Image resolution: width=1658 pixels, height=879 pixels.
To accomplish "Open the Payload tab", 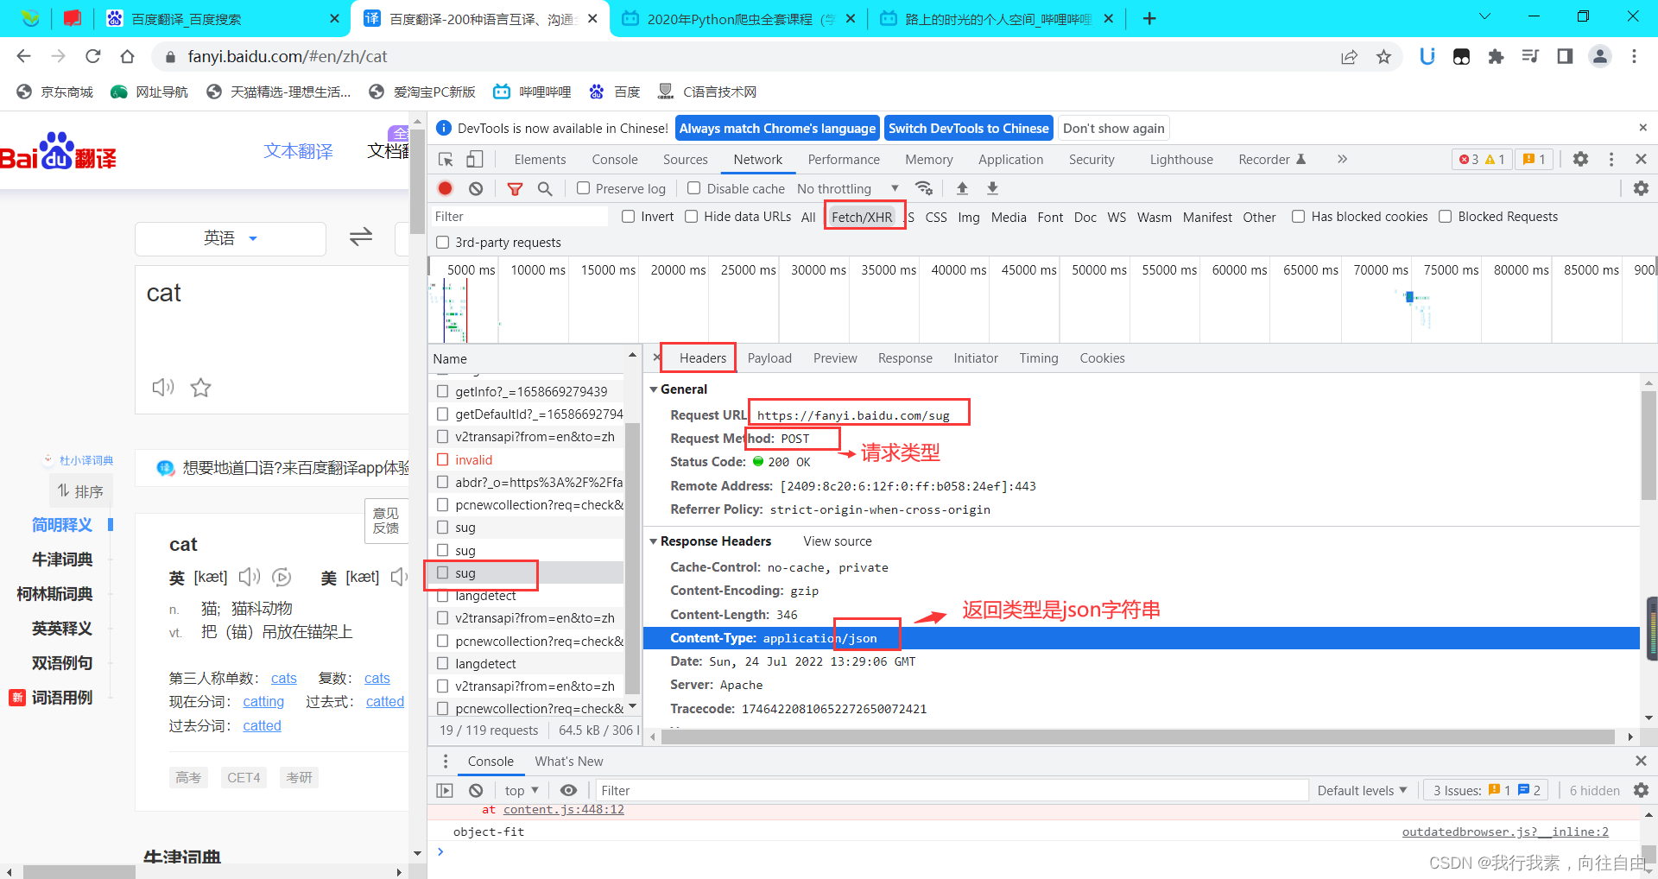I will point(769,358).
